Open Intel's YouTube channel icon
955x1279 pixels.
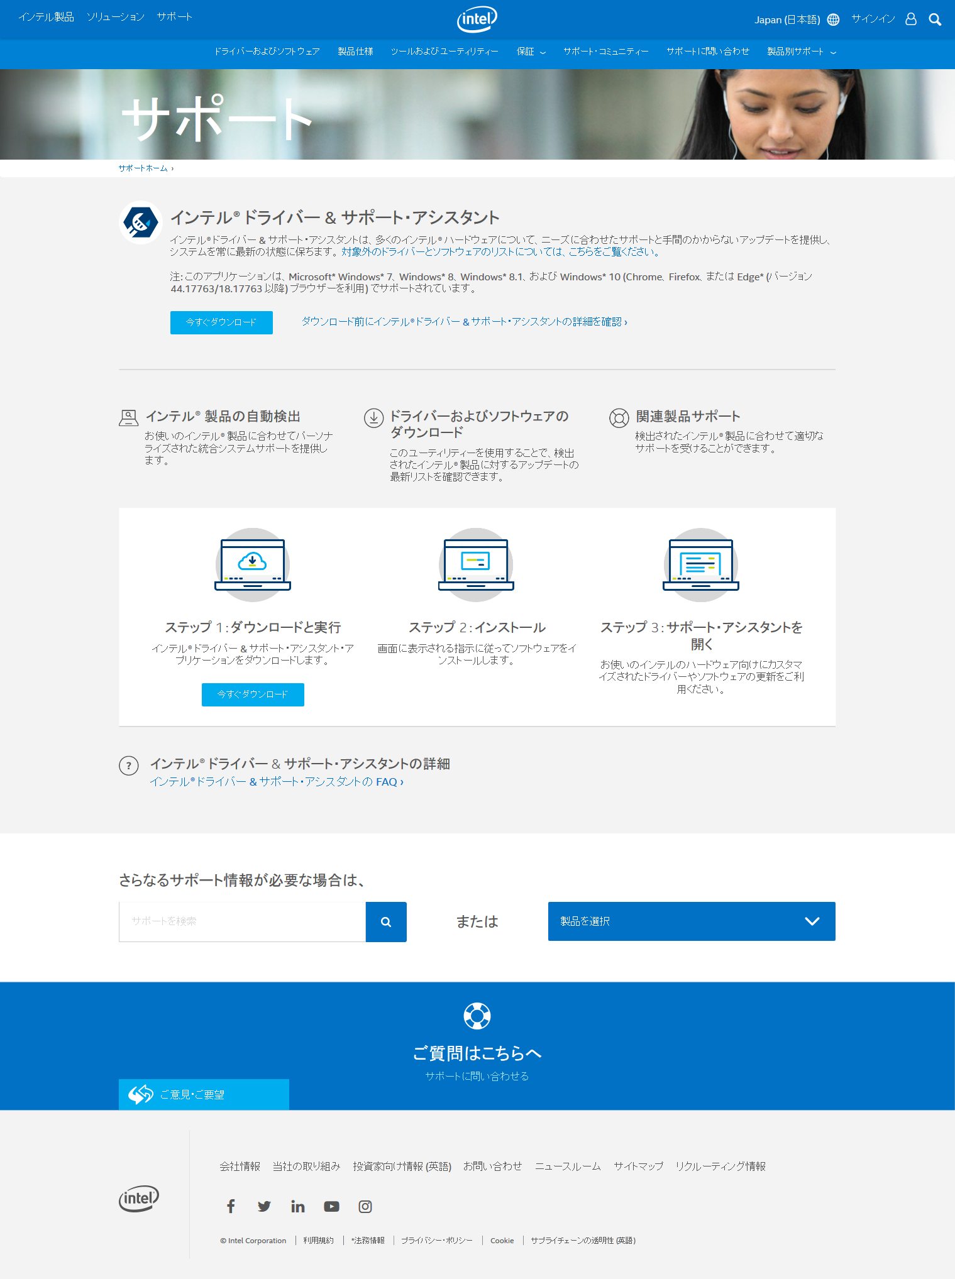pos(331,1206)
